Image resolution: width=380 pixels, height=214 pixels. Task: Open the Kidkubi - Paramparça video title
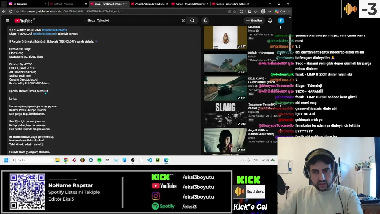[x=261, y=53]
